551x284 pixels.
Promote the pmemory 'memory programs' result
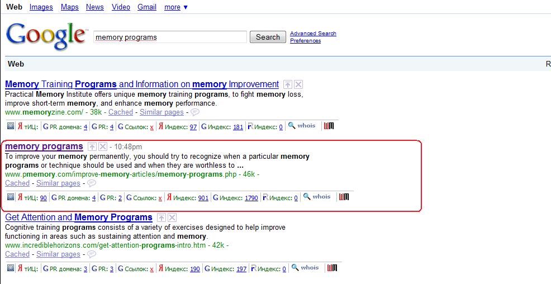[92, 146]
